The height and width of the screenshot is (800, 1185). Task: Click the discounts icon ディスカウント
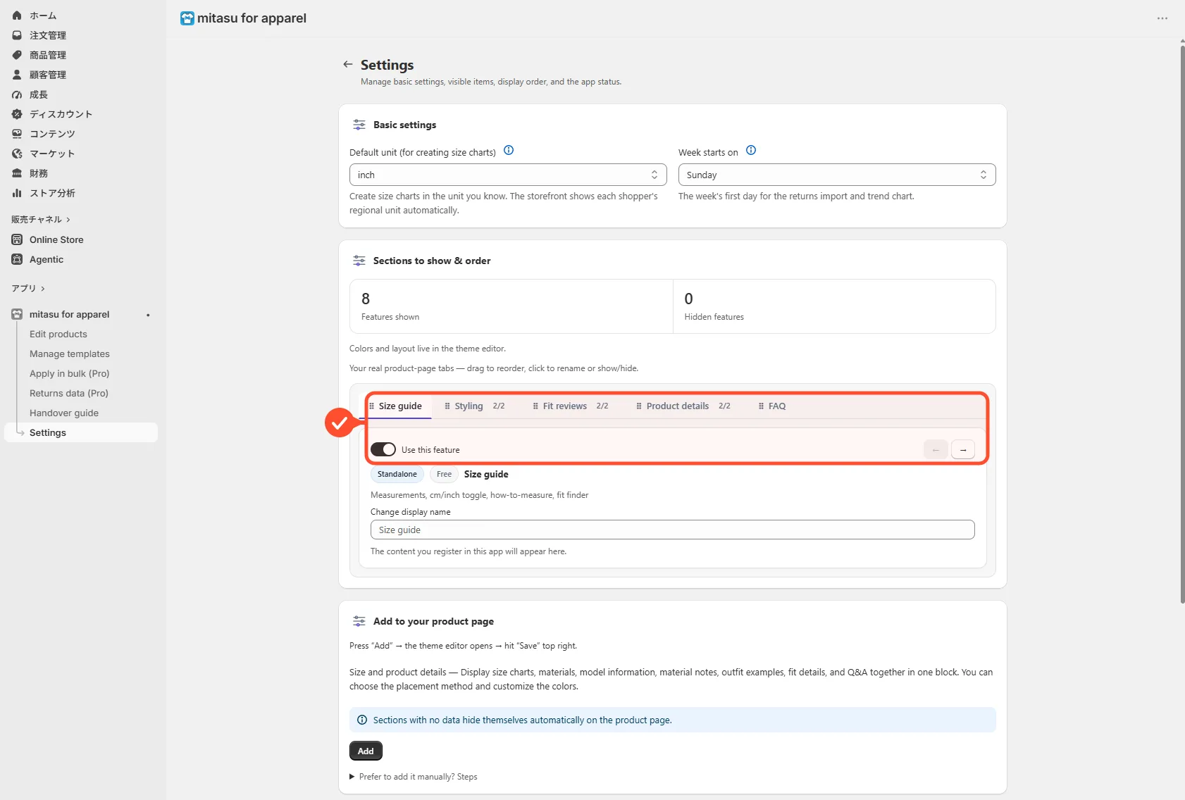17,114
